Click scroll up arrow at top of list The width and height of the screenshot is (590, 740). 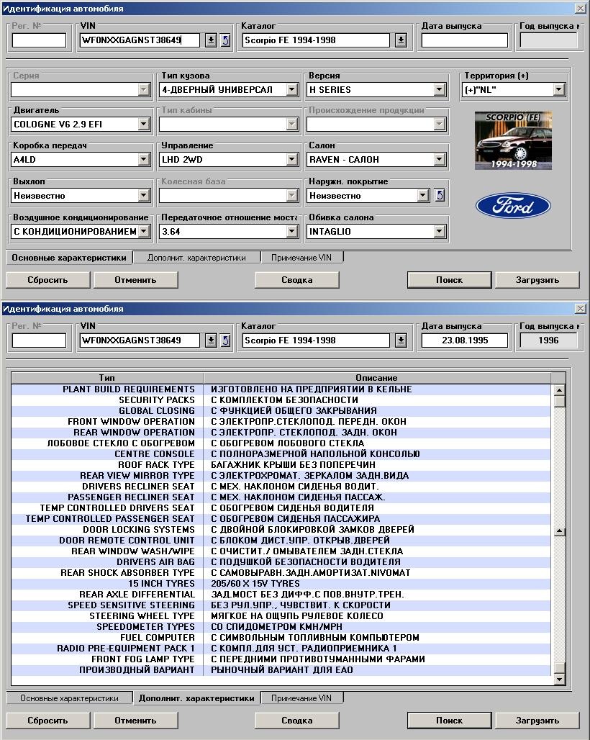point(559,390)
